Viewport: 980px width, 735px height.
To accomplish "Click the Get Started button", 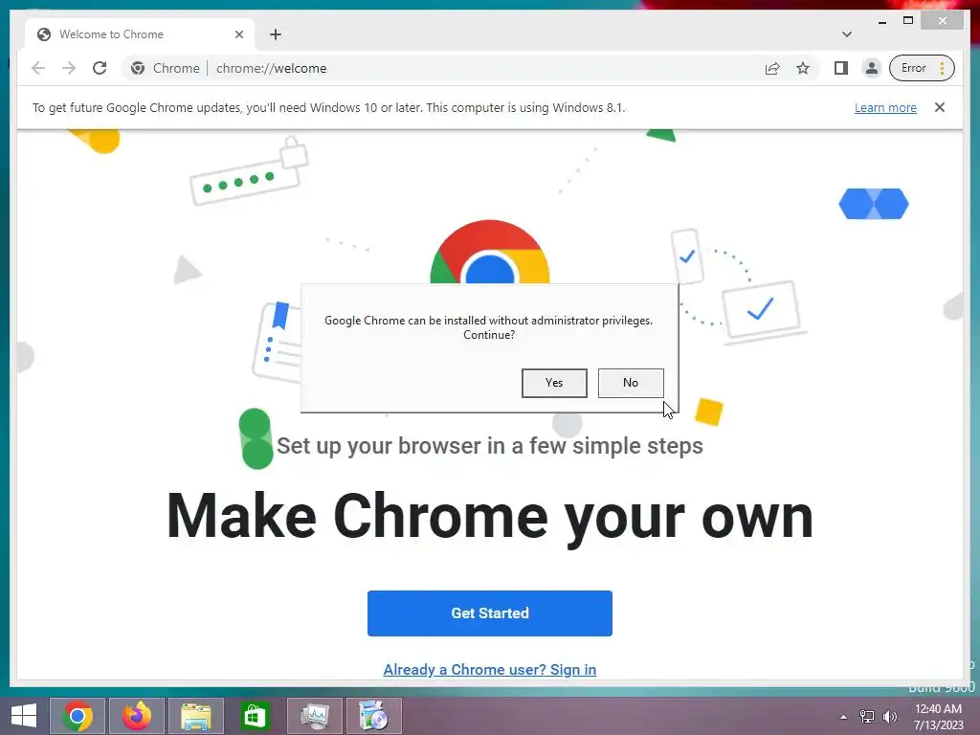I will pos(489,613).
